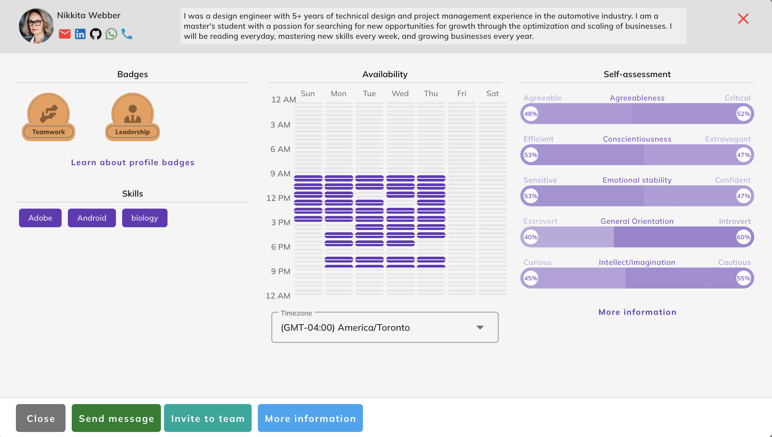Click the Agreeableness percentage bar
The height and width of the screenshot is (437, 772).
(637, 114)
